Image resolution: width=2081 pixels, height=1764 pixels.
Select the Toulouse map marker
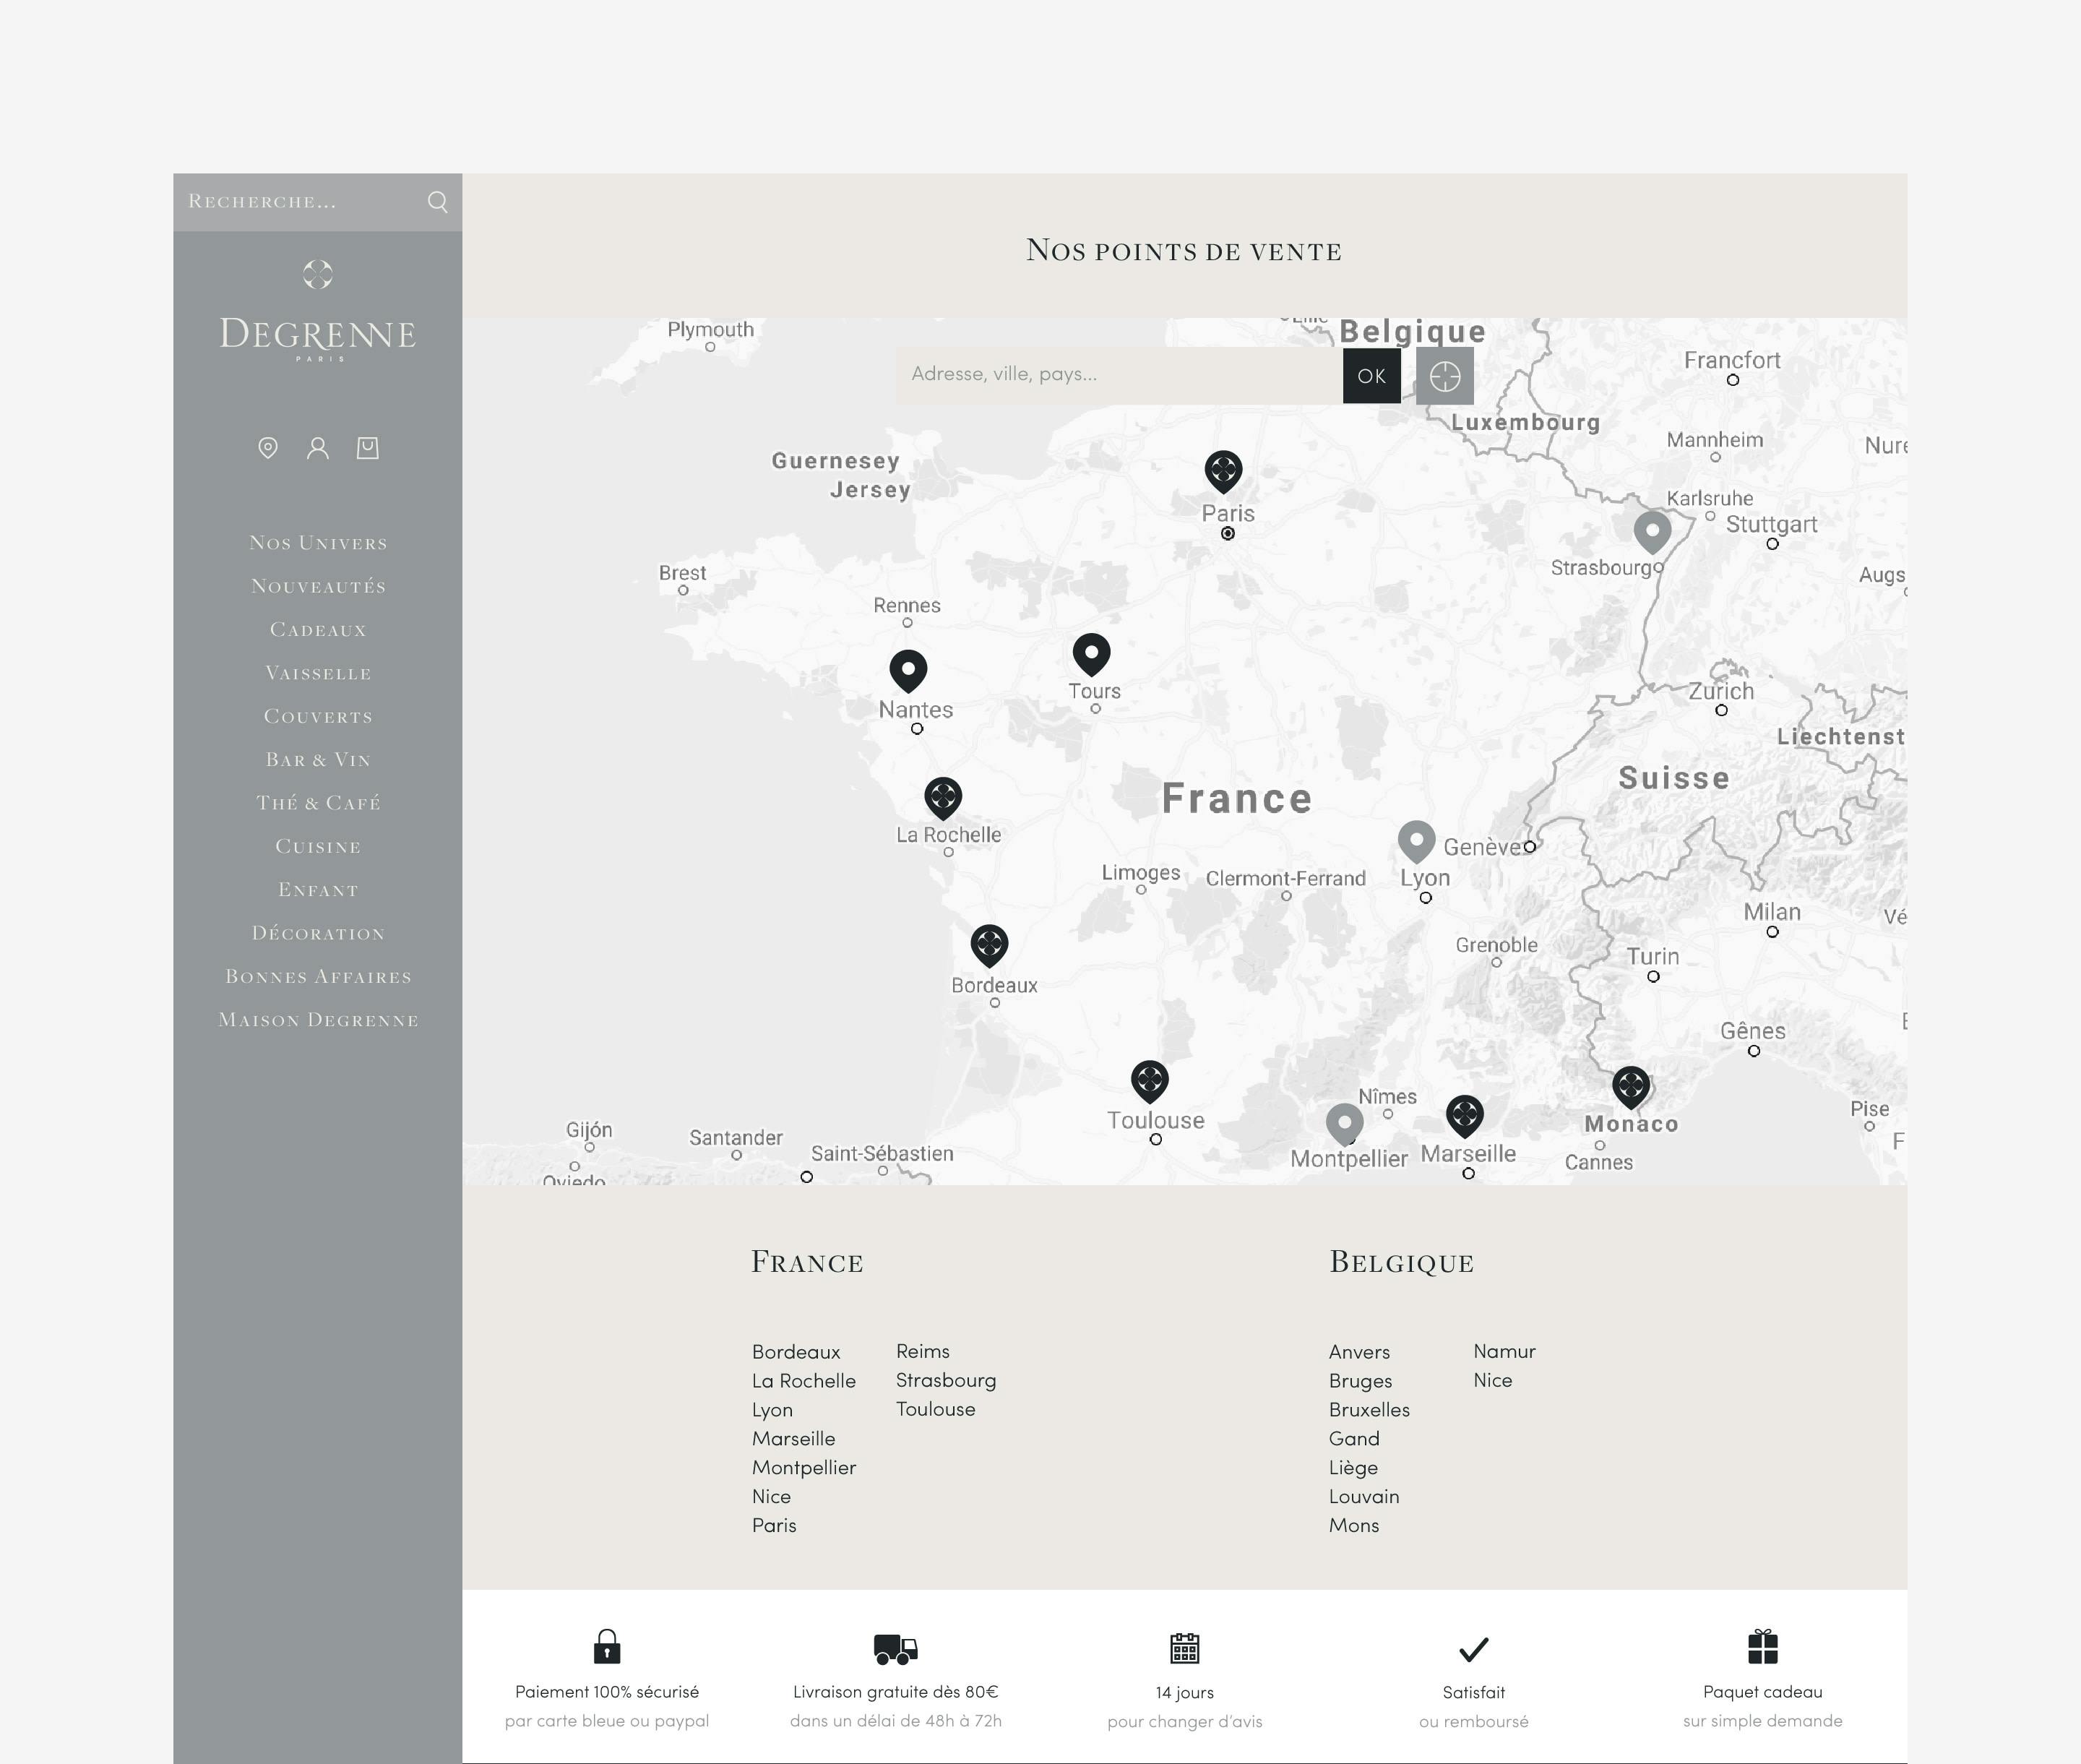point(1150,1082)
